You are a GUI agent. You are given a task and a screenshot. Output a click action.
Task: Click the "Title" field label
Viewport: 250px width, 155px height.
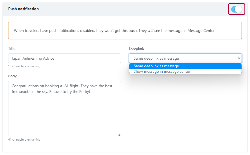click(12, 48)
